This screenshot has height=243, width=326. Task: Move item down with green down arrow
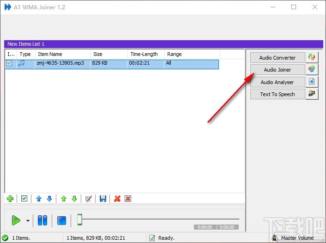74,199
